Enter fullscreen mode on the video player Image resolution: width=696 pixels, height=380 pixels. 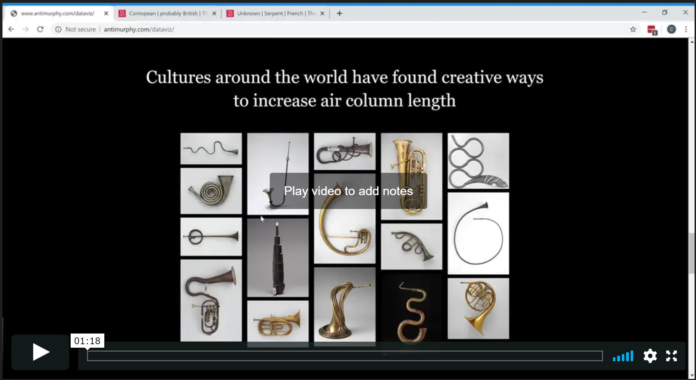672,356
